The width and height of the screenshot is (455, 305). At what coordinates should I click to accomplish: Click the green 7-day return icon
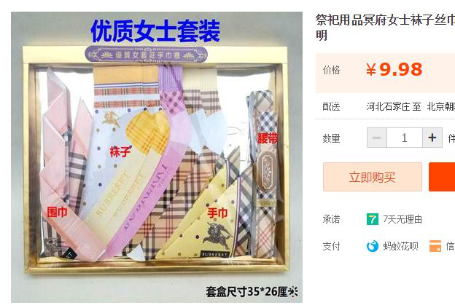(373, 219)
